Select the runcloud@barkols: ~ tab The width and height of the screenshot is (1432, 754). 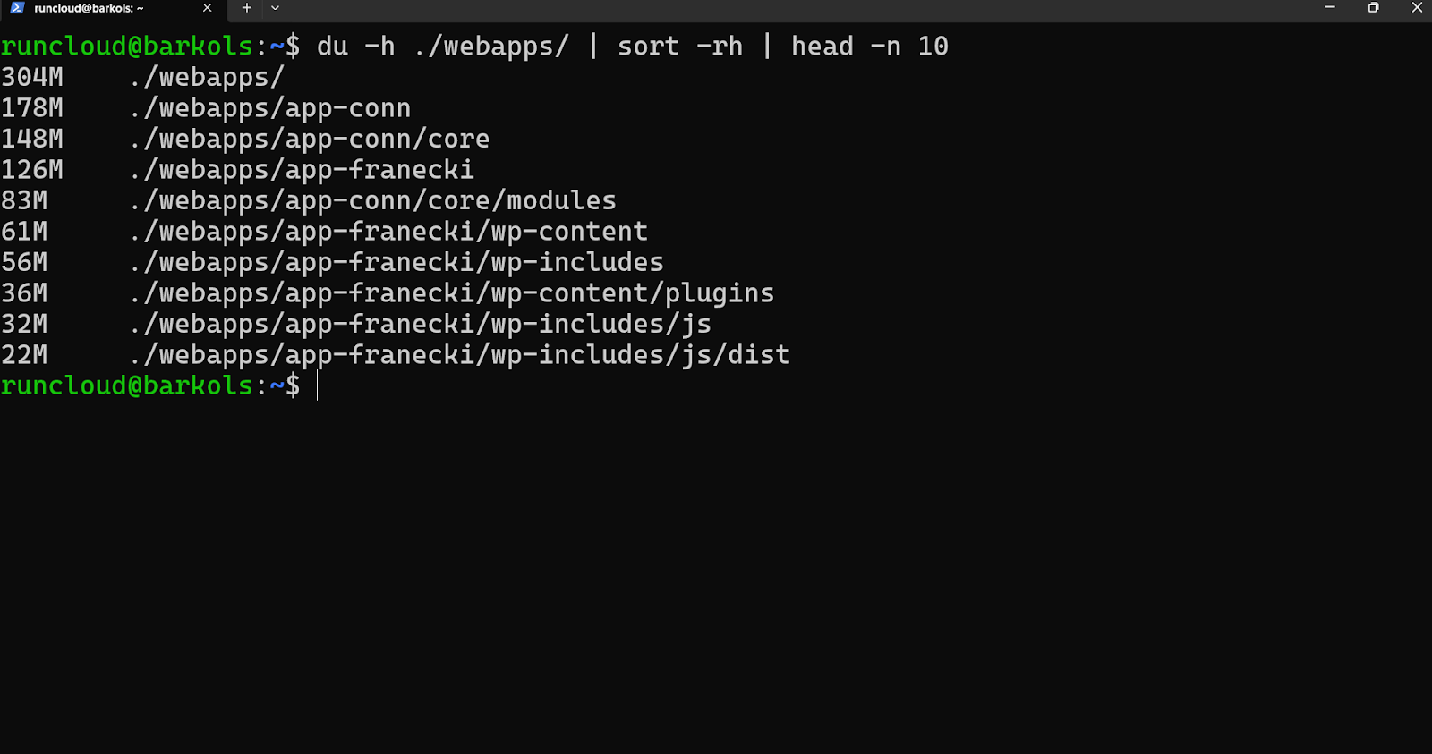tap(89, 8)
